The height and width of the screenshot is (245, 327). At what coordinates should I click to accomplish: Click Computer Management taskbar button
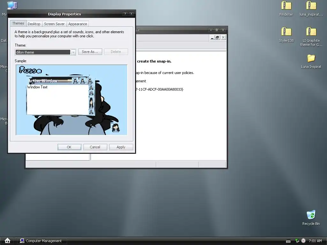tap(42, 241)
